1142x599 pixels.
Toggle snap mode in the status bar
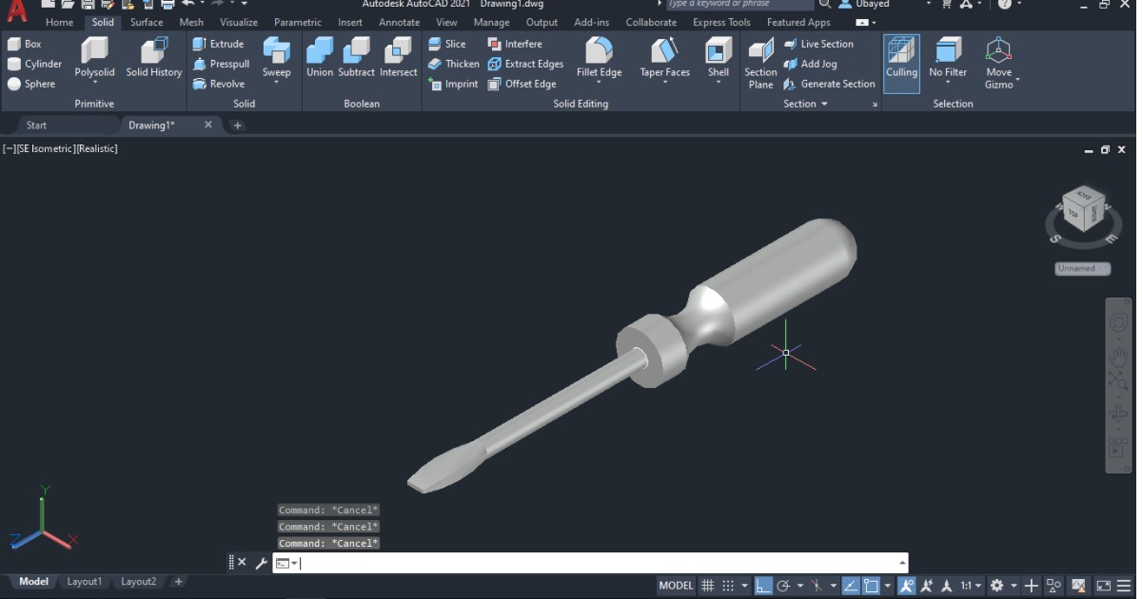click(x=729, y=586)
